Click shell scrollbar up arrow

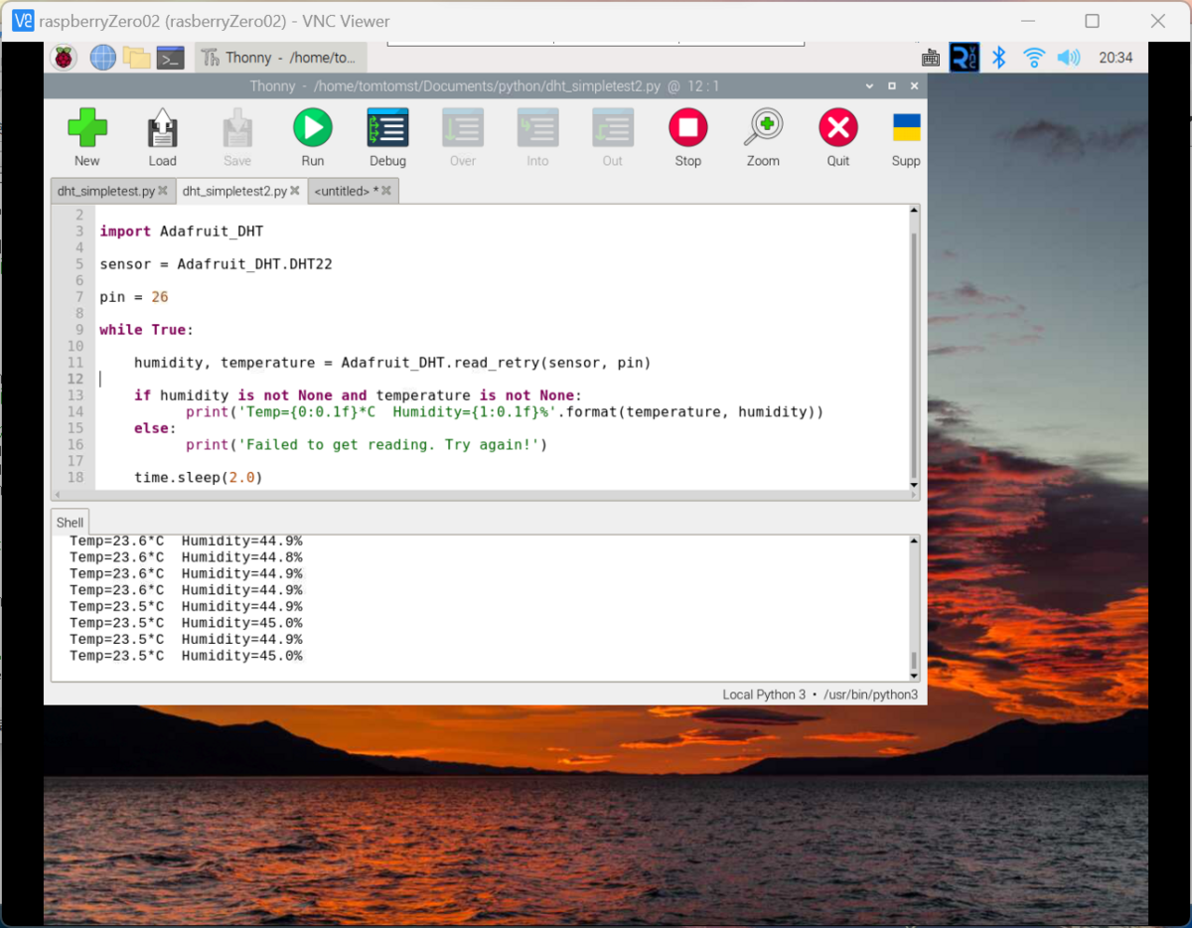tap(914, 541)
